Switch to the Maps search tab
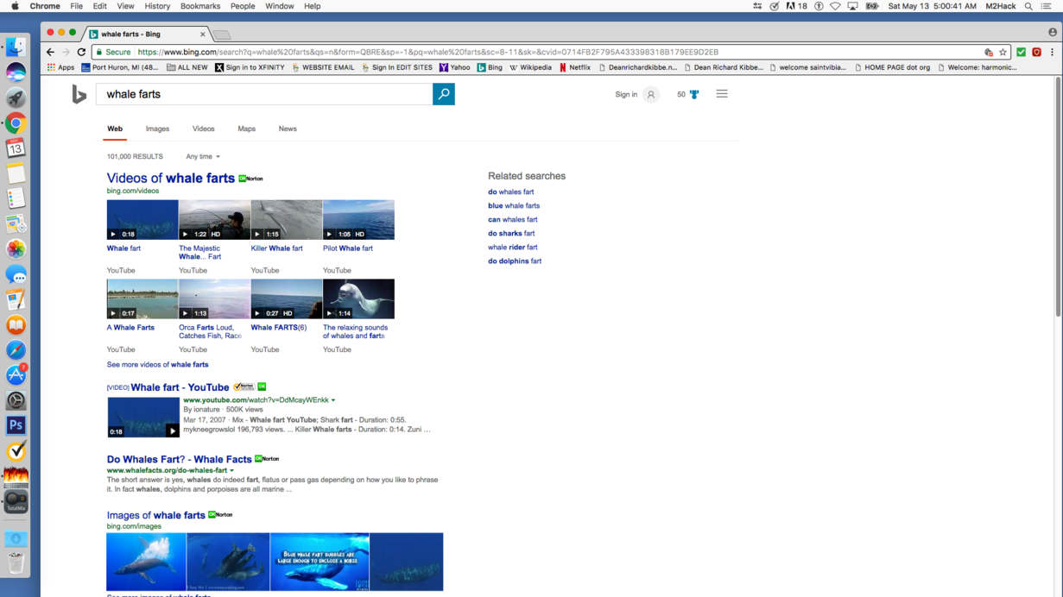Screen dimensions: 1063x597 pyautogui.click(x=247, y=129)
